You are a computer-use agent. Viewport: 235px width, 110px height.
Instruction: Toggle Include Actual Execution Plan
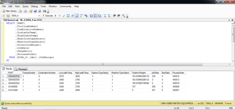click(82, 16)
